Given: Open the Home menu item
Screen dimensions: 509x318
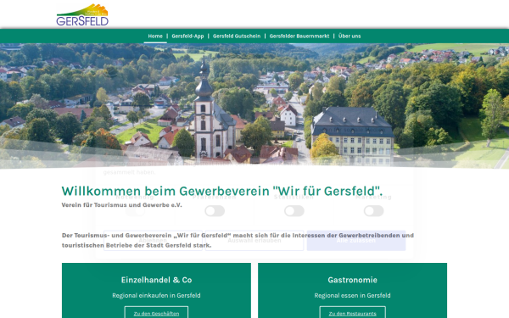Looking at the screenshot, I should click(155, 36).
